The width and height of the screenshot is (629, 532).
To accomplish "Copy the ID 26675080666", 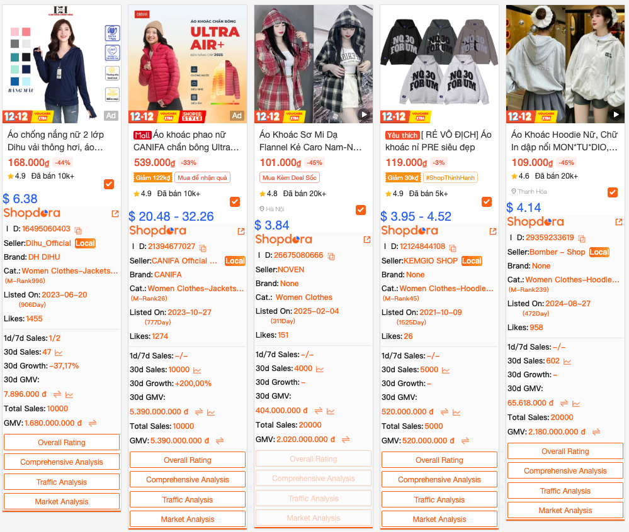I will [x=331, y=256].
